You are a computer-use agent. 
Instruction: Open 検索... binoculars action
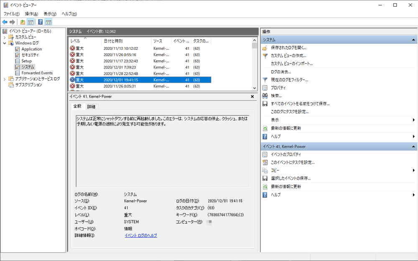coord(276,96)
